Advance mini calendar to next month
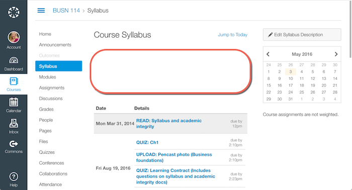This screenshot has width=352, height=190. [x=336, y=54]
